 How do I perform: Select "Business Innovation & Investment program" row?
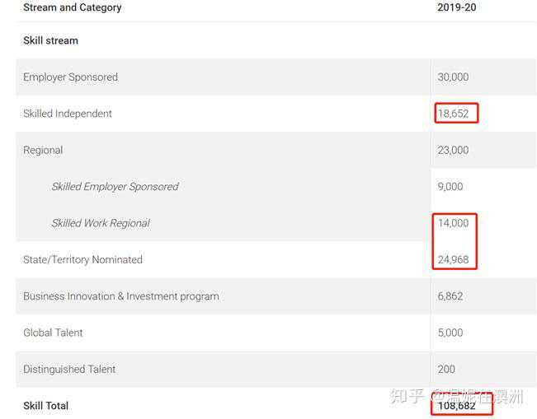point(120,296)
